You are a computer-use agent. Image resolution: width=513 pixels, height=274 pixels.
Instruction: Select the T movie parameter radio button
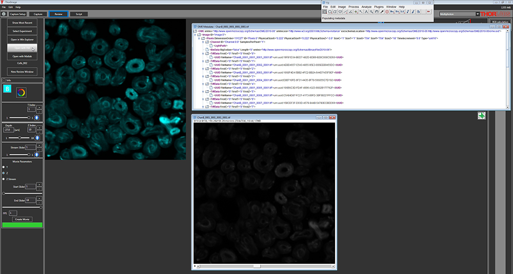[x=4, y=167]
